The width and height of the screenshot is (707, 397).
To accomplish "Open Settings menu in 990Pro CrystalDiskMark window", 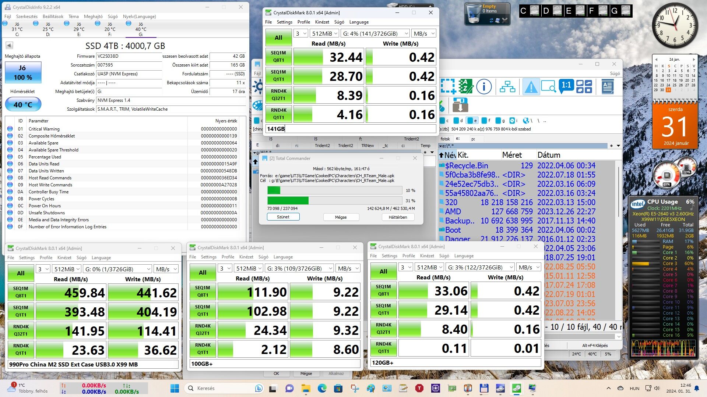I will pos(27,258).
